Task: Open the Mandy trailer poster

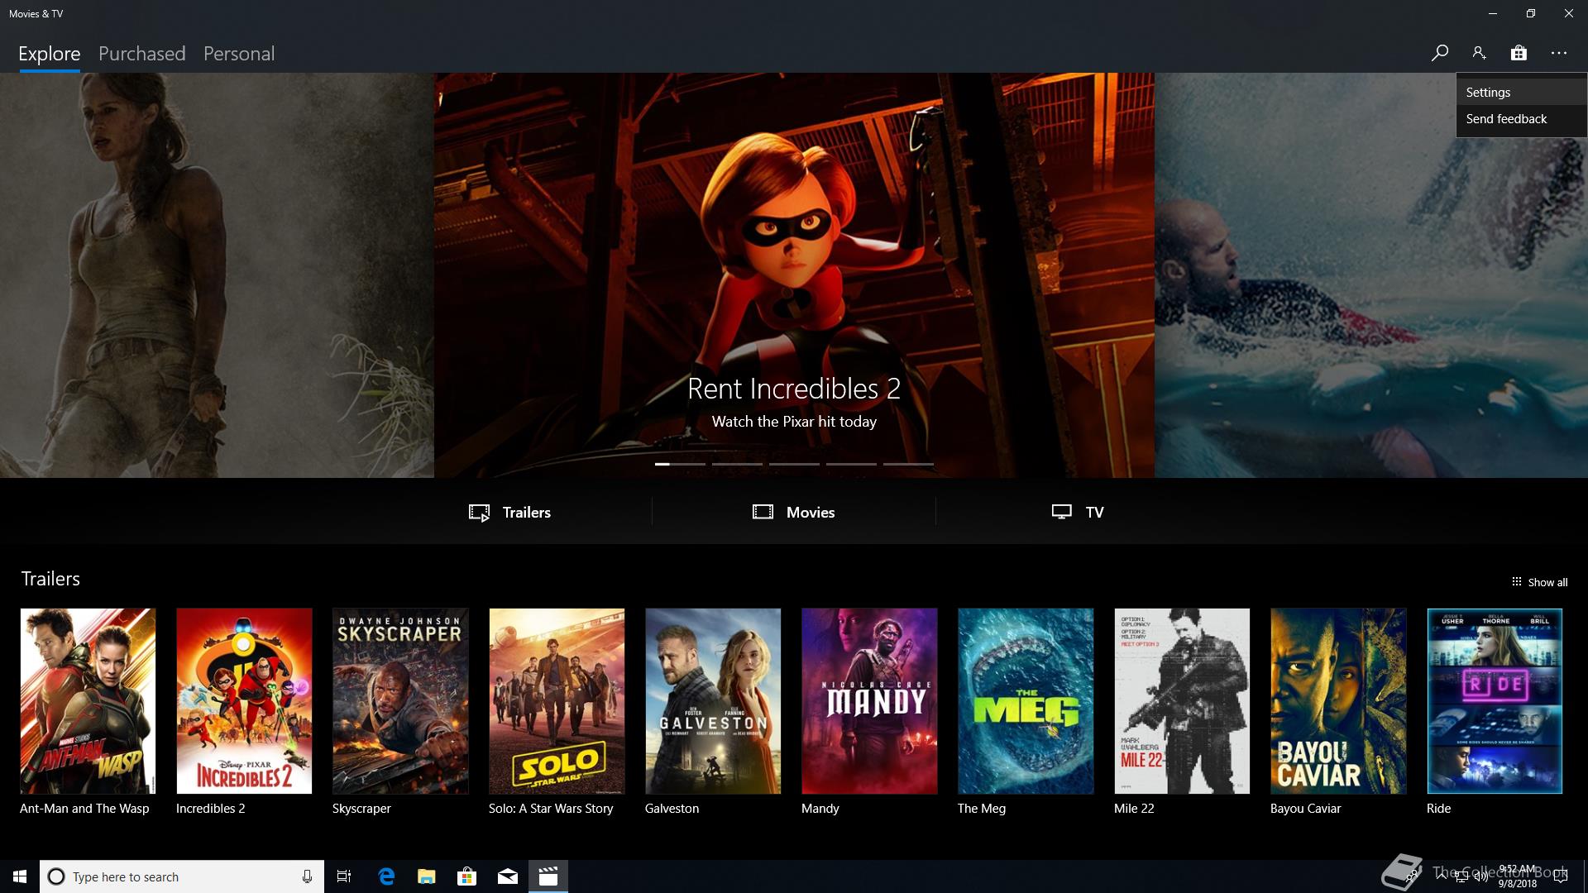Action: (869, 701)
